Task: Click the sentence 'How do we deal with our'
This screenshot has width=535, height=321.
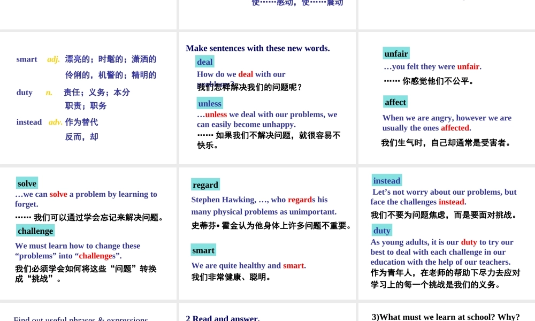Action: [x=241, y=74]
